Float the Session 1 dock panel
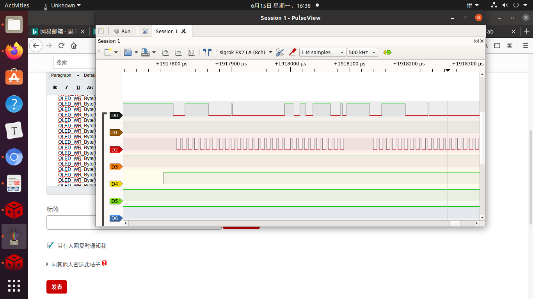533x299 pixels. pyautogui.click(x=477, y=41)
